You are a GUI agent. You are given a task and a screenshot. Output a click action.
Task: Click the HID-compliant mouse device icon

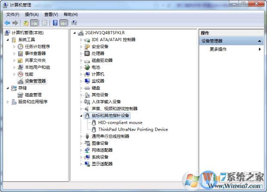93,122
